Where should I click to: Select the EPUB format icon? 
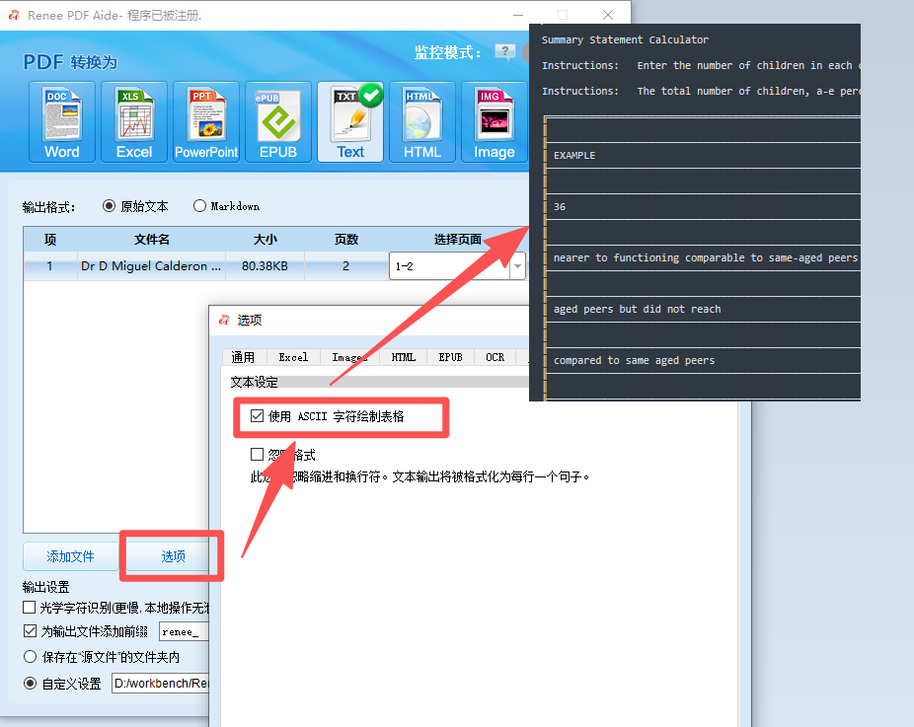277,121
